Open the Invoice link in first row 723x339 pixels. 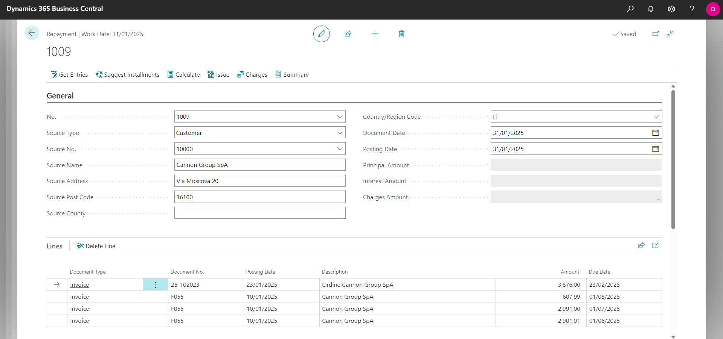(79, 285)
